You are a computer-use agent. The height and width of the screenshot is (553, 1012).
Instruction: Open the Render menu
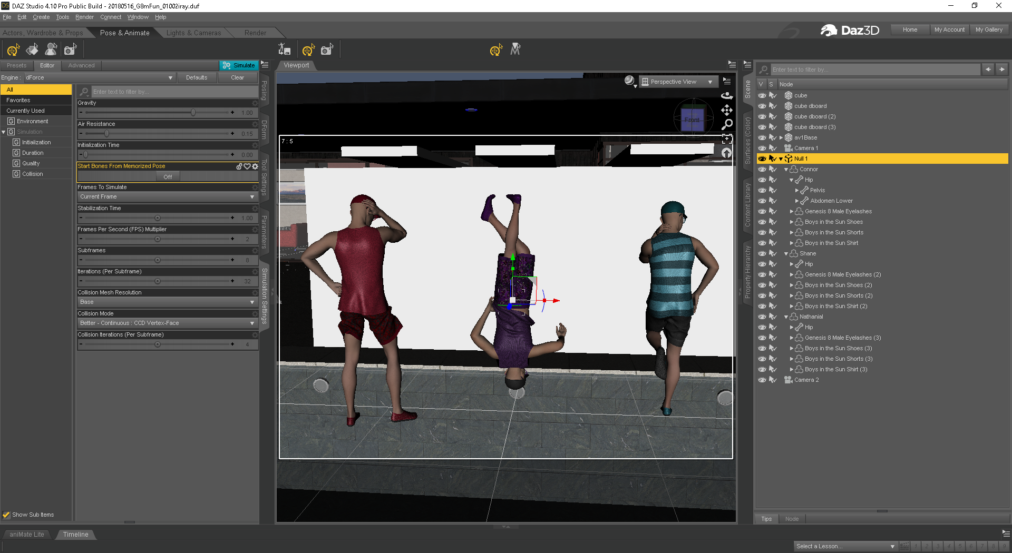point(84,17)
